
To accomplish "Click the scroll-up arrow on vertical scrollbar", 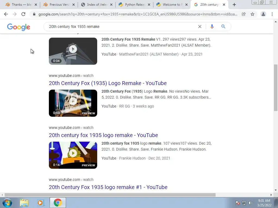I will click(276, 22).
